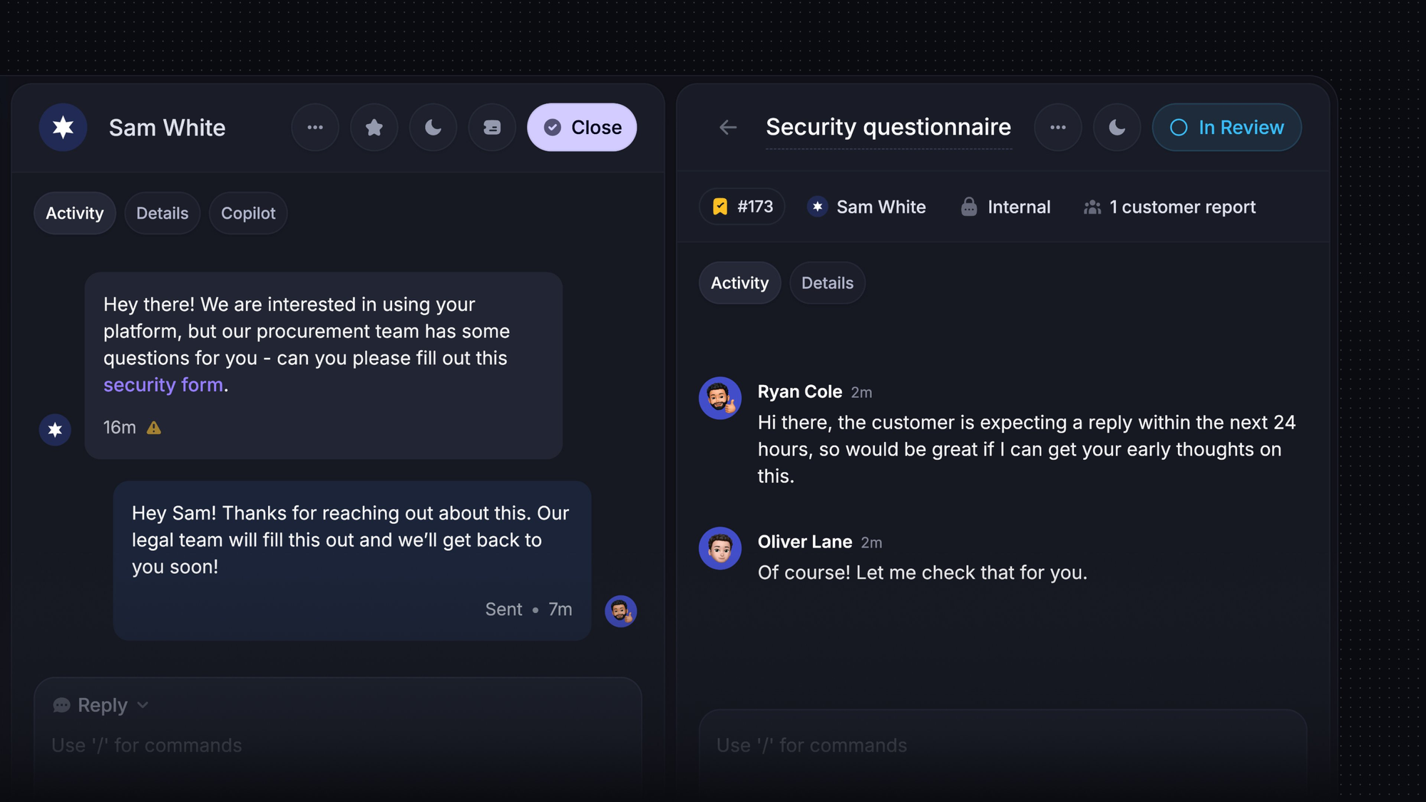Change the In Review status
The width and height of the screenshot is (1426, 802).
[x=1227, y=128]
